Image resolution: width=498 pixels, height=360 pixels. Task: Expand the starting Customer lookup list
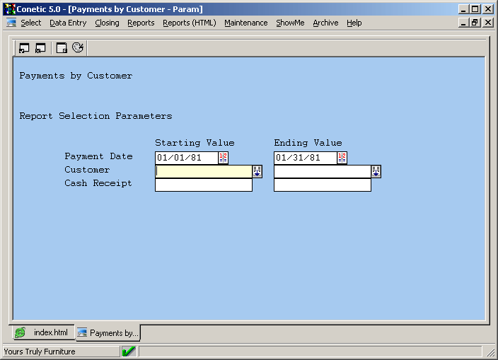(257, 171)
